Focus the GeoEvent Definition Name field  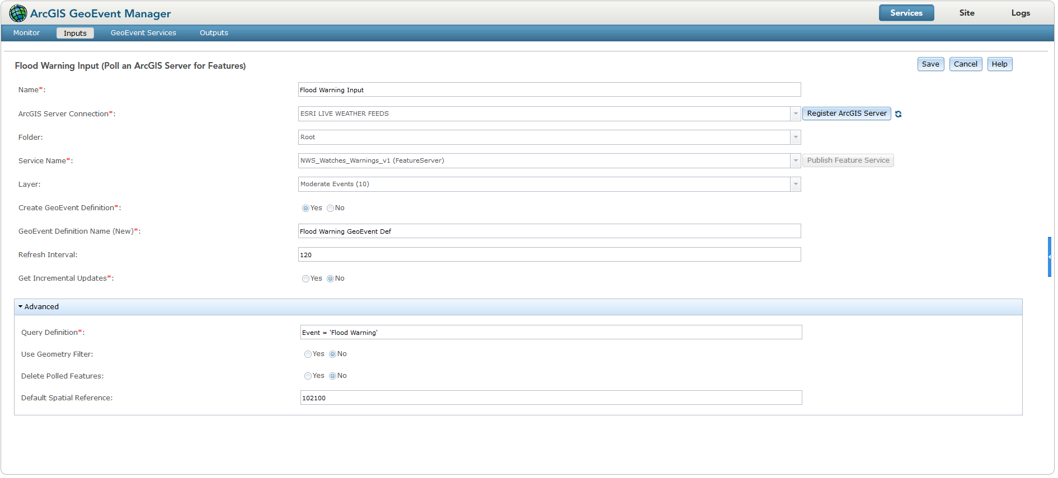pos(549,231)
